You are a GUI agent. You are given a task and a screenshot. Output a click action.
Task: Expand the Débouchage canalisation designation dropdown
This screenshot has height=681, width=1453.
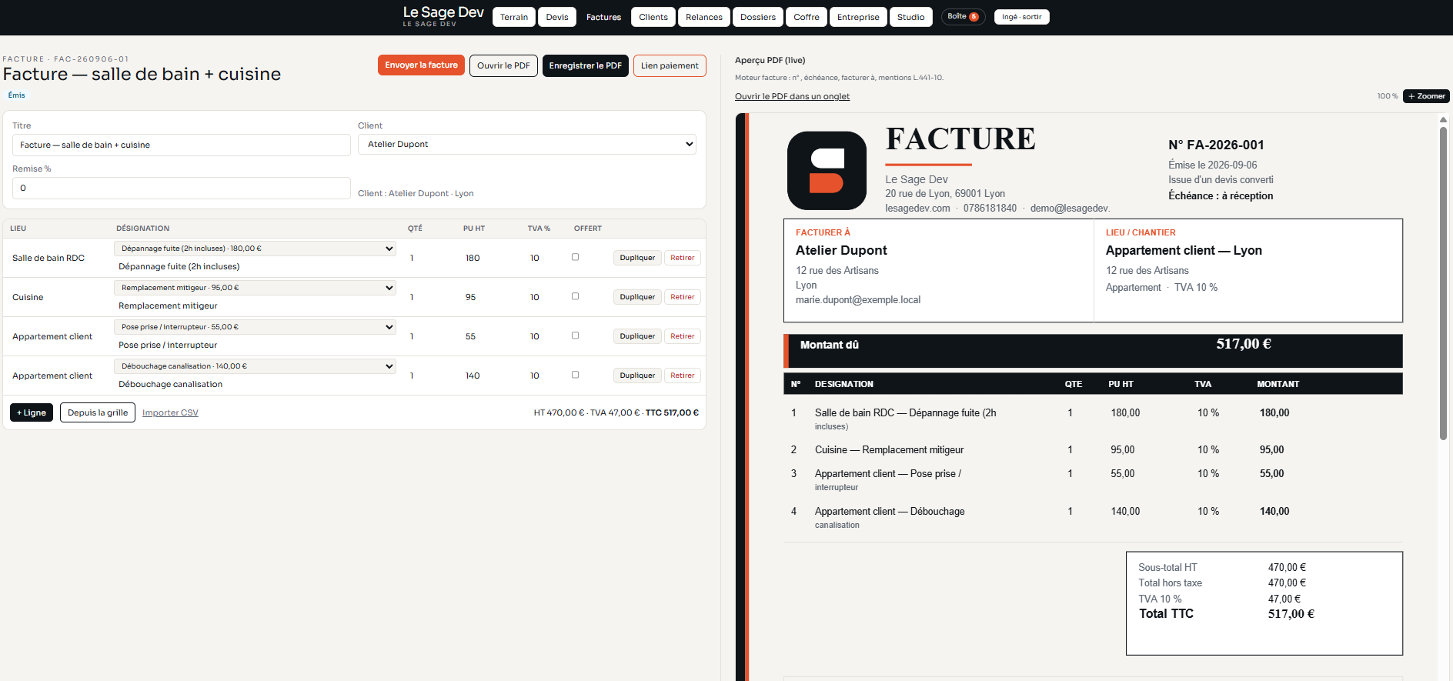click(x=255, y=366)
